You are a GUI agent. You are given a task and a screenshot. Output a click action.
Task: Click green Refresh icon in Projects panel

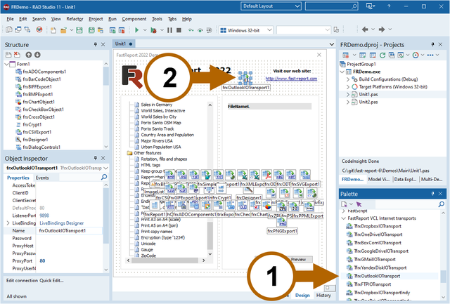point(382,55)
